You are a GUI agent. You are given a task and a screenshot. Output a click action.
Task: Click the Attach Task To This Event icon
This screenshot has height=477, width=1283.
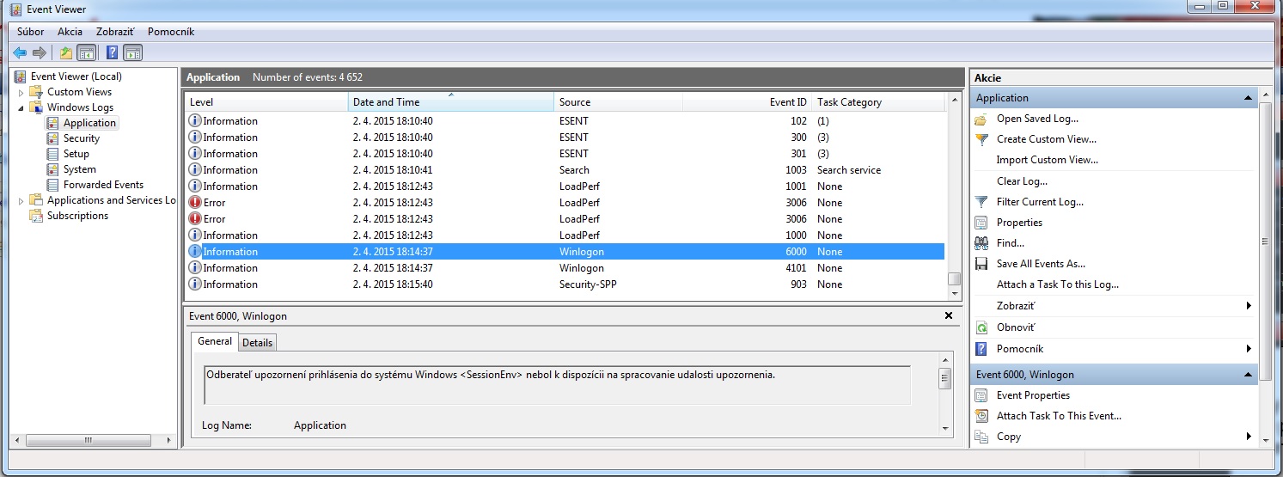pos(982,416)
